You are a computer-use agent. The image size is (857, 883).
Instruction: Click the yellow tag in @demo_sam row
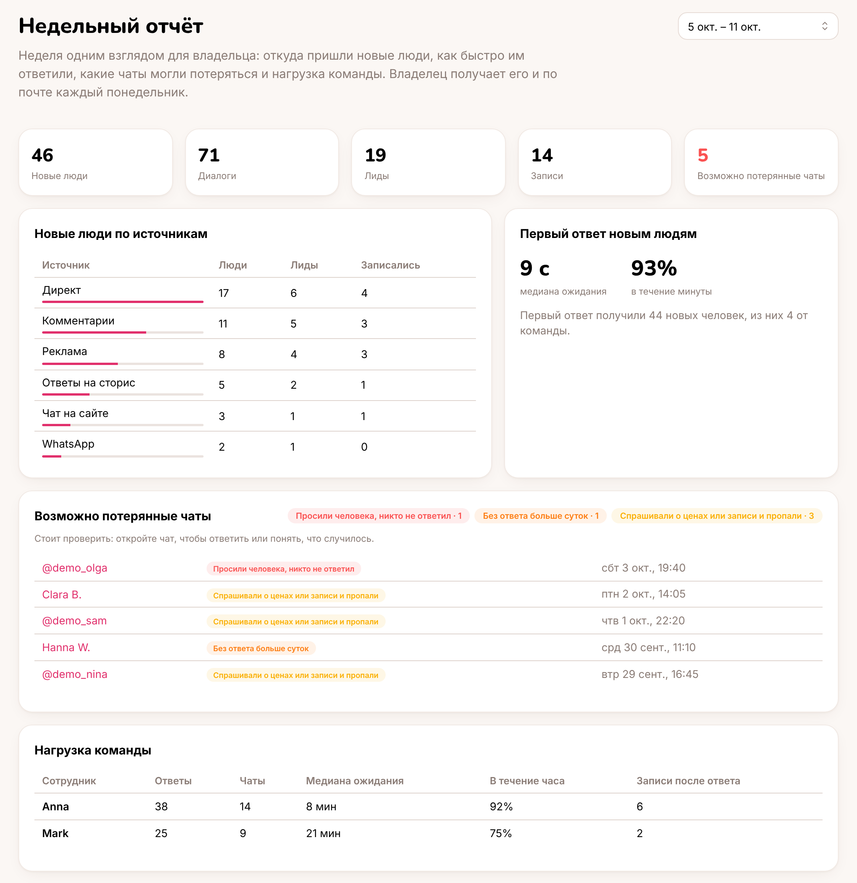(x=296, y=622)
